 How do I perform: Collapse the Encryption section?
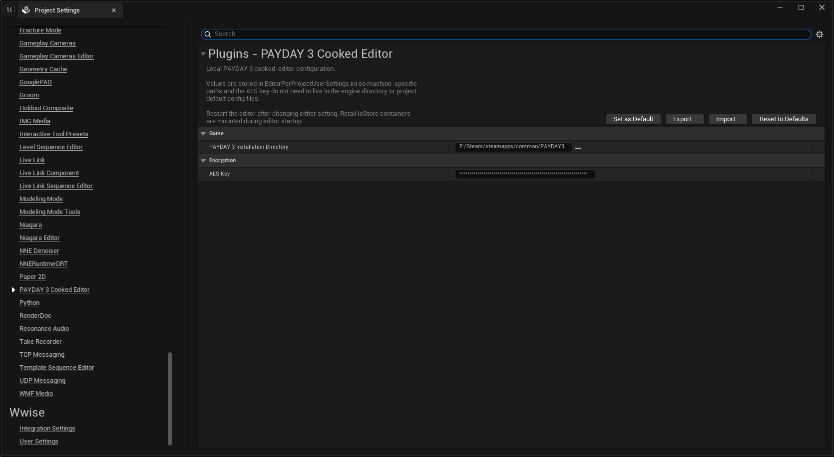[203, 161]
